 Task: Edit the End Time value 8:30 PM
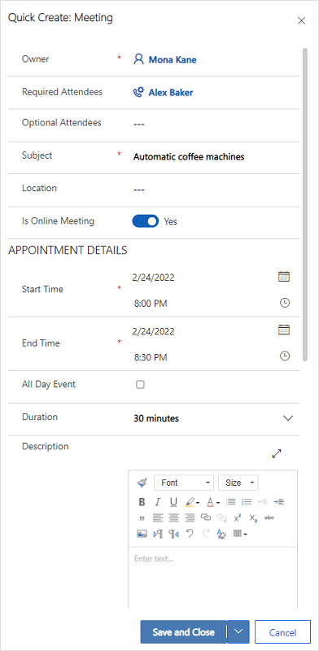151,357
